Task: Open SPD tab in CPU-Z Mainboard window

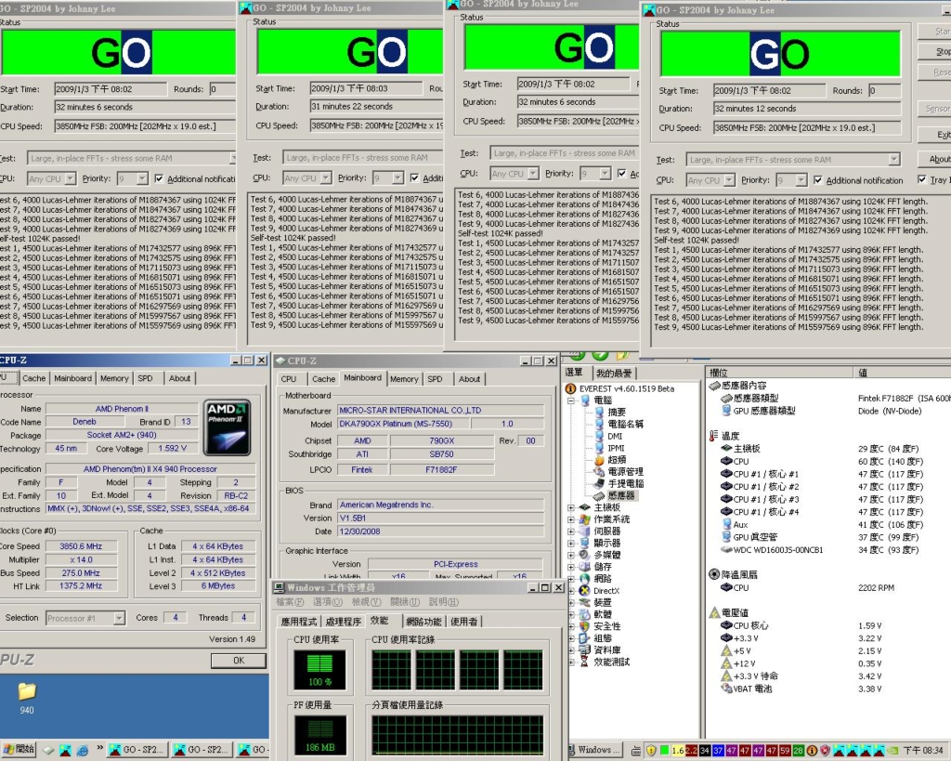Action: [x=435, y=379]
